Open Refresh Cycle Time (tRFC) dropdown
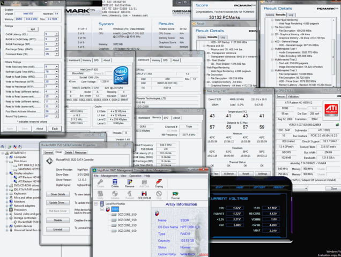This screenshot has height=257, width=341. click(x=56, y=71)
